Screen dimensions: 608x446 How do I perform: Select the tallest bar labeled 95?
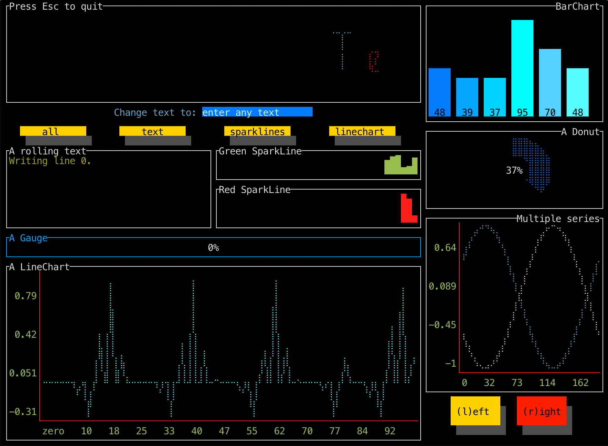pyautogui.click(x=522, y=68)
